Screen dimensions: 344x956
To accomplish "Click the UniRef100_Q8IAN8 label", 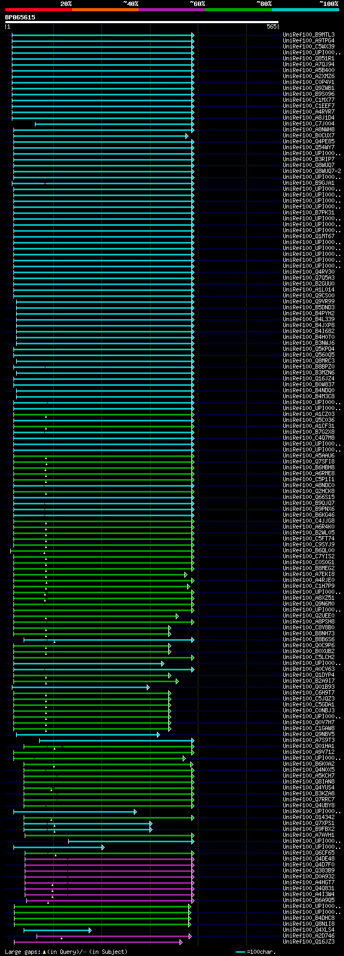I will coord(309,782).
